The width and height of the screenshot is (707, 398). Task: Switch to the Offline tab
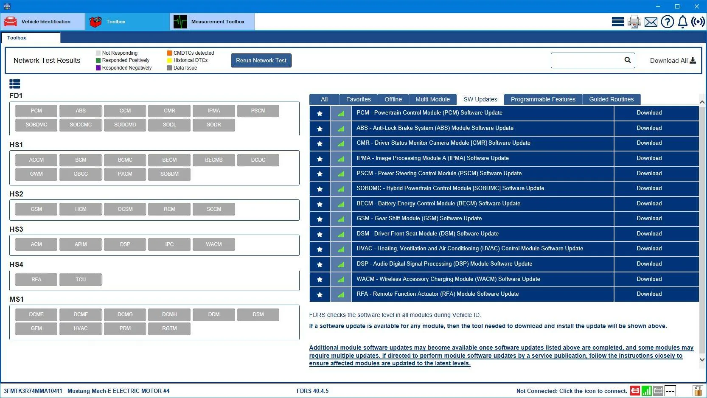(x=393, y=99)
